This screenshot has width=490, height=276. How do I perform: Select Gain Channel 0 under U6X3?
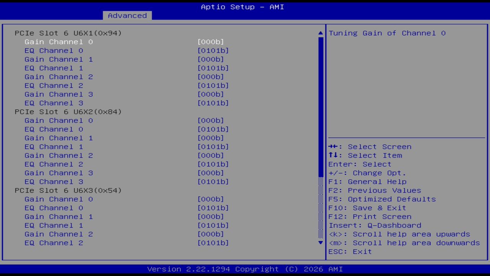pyautogui.click(x=58, y=199)
